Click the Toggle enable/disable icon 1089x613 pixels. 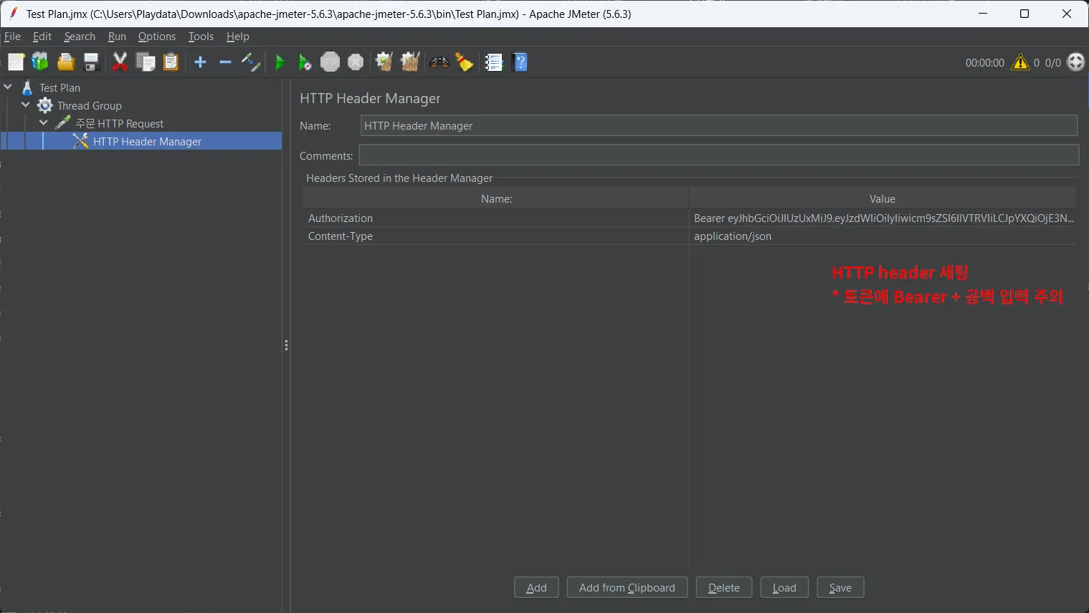(x=250, y=62)
